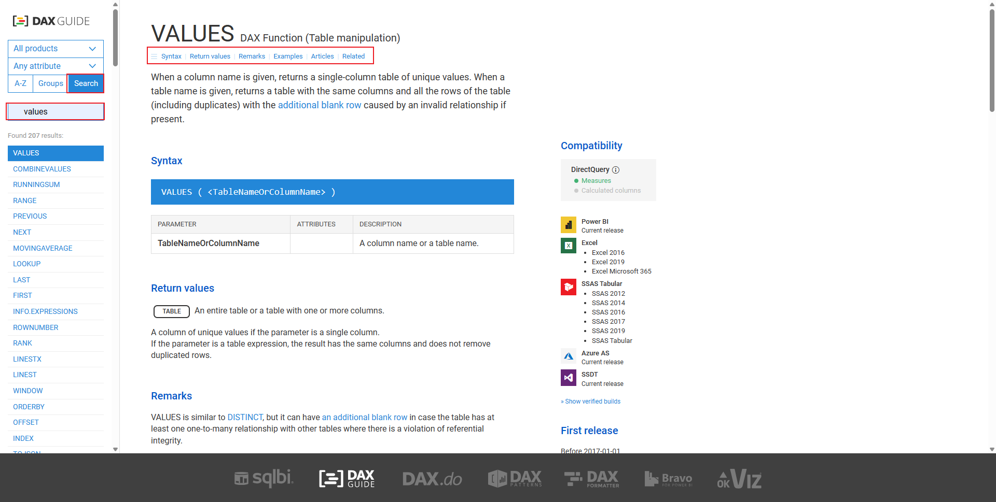
Task: Click the DAX Guide logo in sidebar
Action: pyautogui.click(x=51, y=21)
